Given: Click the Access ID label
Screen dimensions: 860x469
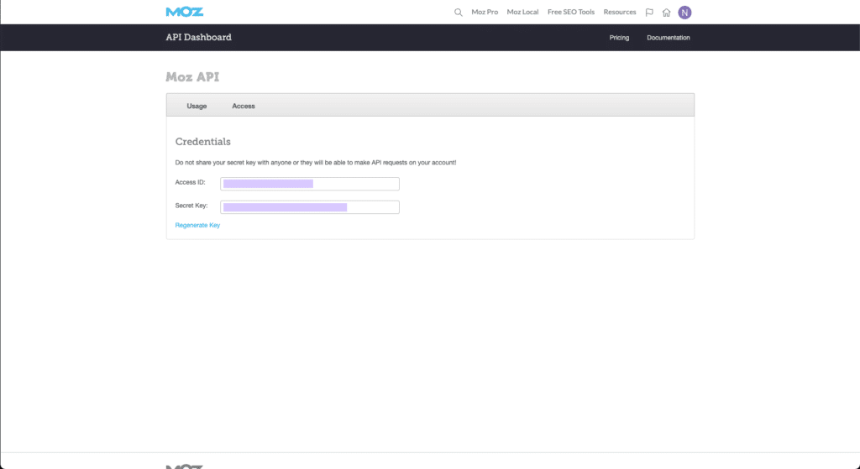Looking at the screenshot, I should tap(190, 182).
